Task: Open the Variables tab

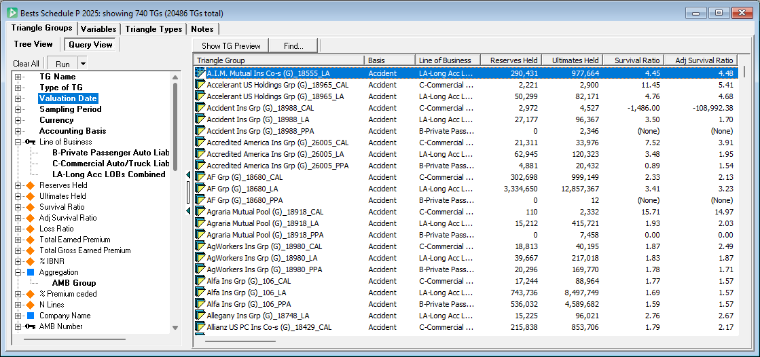Action: pos(98,29)
